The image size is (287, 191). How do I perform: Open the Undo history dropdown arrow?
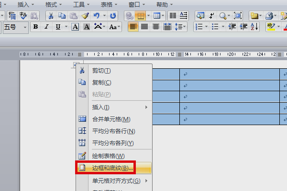coord(104,16)
